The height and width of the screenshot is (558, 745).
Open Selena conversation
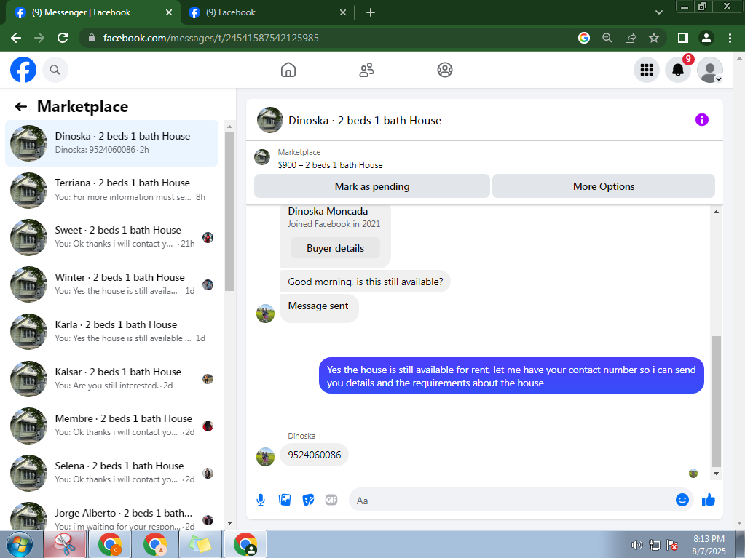coord(111,472)
